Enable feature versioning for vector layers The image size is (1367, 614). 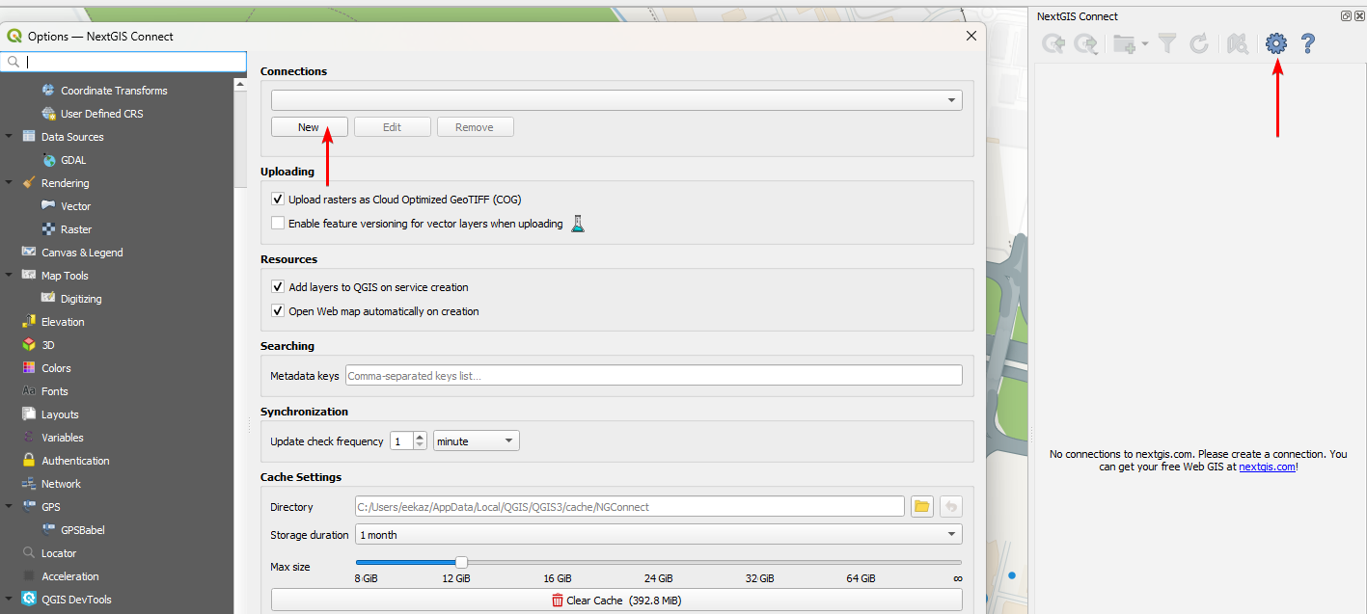click(279, 224)
